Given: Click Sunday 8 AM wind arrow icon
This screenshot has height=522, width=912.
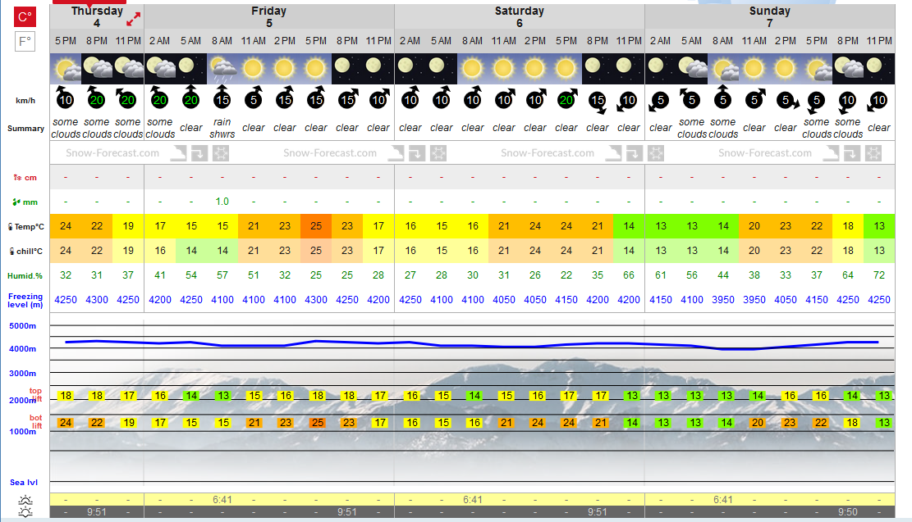Looking at the screenshot, I should click(x=723, y=98).
